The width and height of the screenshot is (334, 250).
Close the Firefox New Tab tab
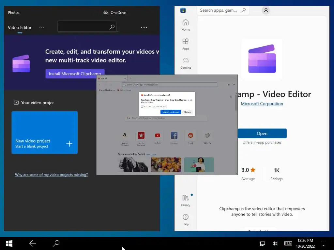point(125,78)
